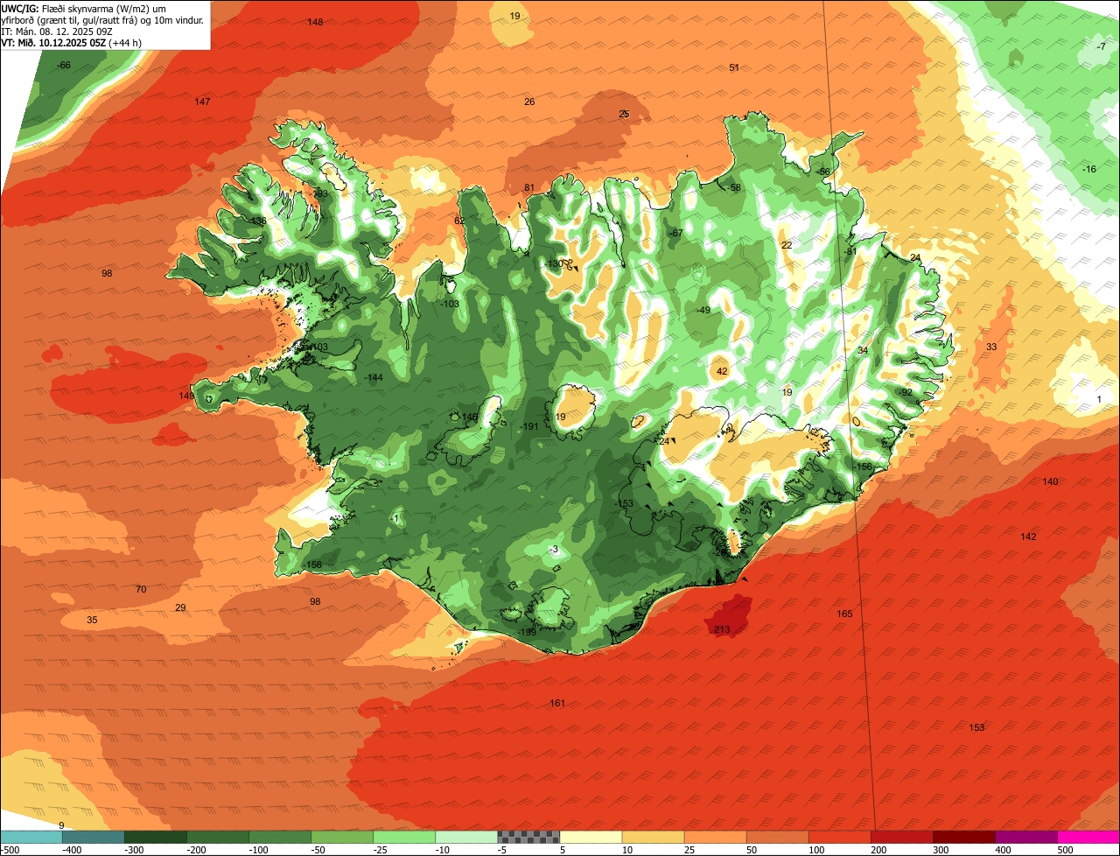Click the map value -153 in south-central Iceland

(x=624, y=503)
